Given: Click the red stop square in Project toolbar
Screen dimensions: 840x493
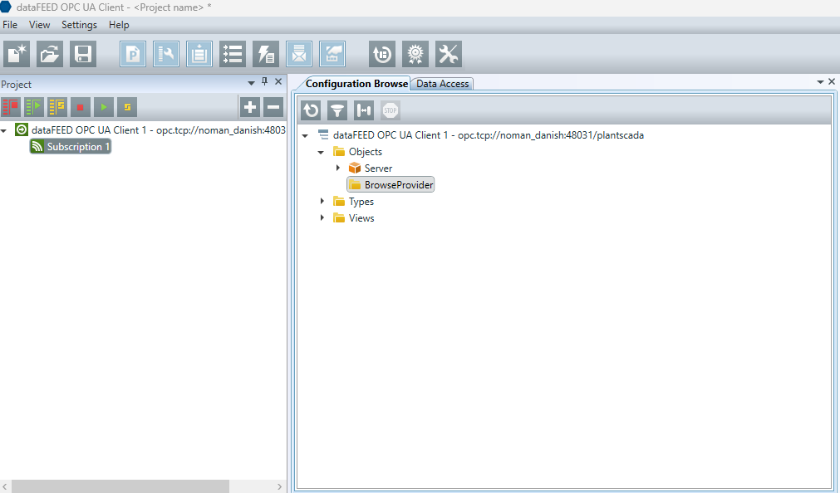Looking at the screenshot, I should click(81, 107).
